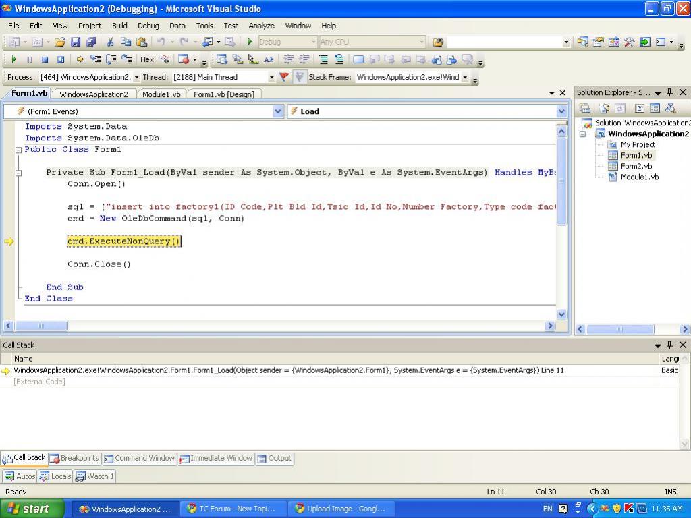This screenshot has height=518, width=691.
Task: Switch to the Form1.vb [Design] tab
Action: (224, 94)
